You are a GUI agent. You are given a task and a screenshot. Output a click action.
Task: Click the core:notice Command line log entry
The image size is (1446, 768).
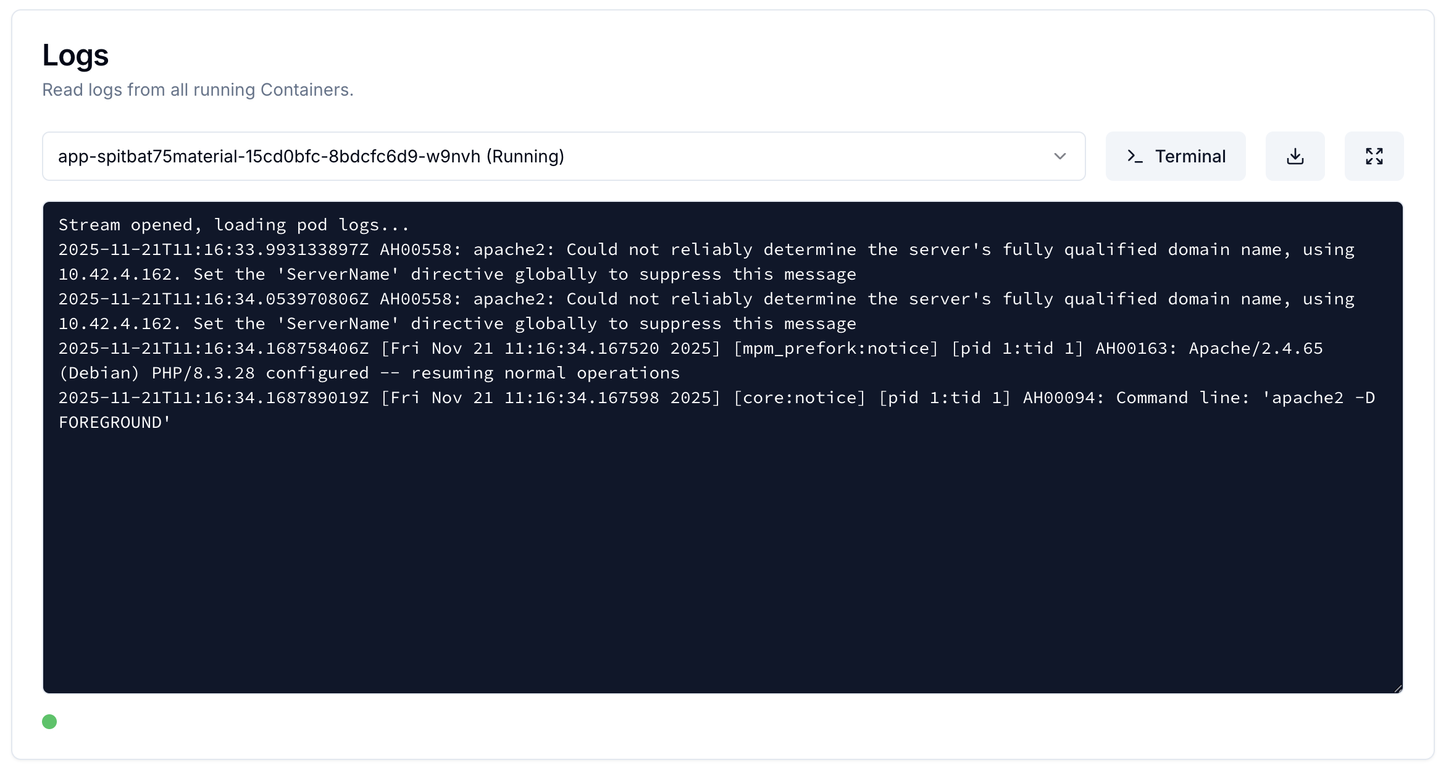800,398
